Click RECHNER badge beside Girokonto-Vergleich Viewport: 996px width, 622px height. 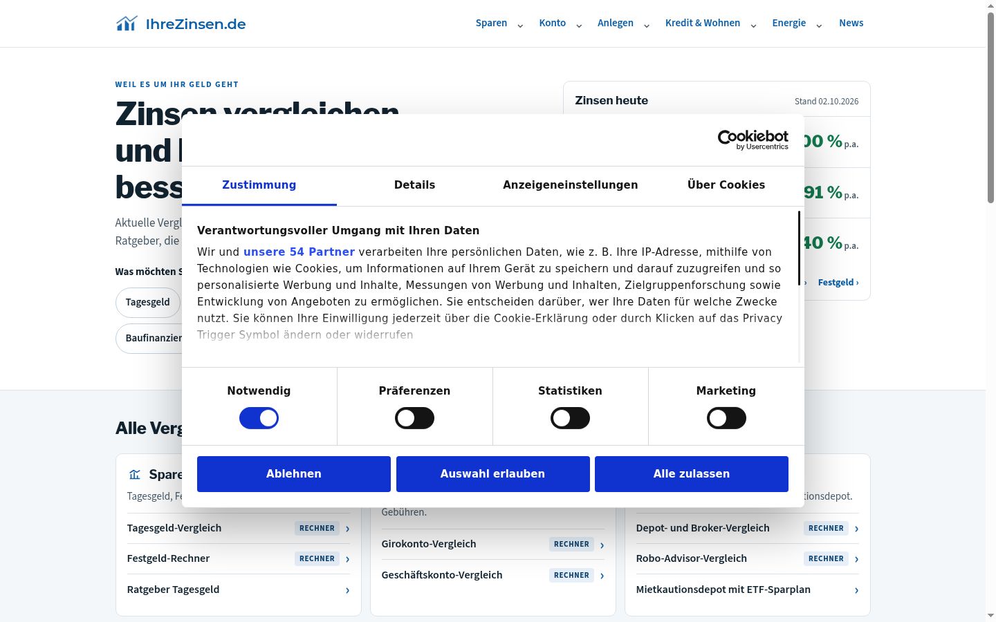[571, 544]
